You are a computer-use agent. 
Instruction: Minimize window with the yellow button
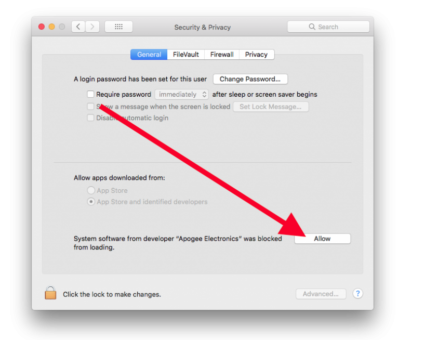pos(51,27)
